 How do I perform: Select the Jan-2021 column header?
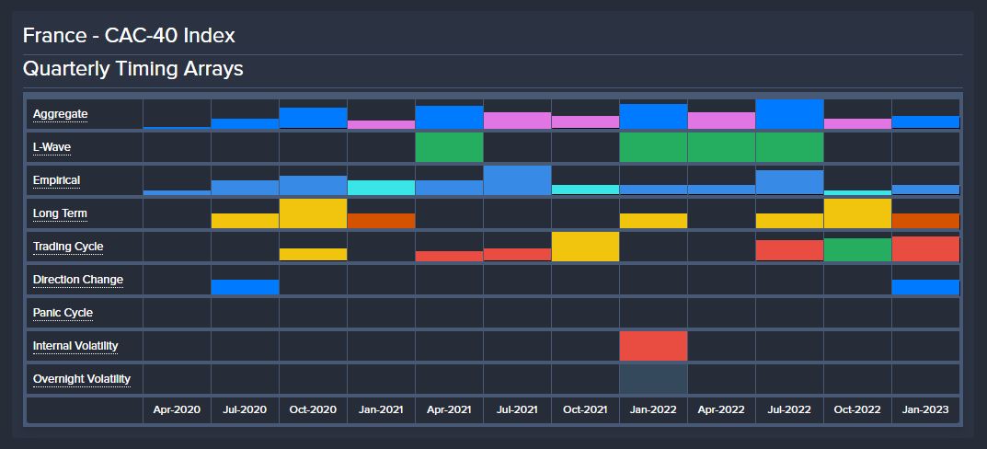(x=381, y=410)
